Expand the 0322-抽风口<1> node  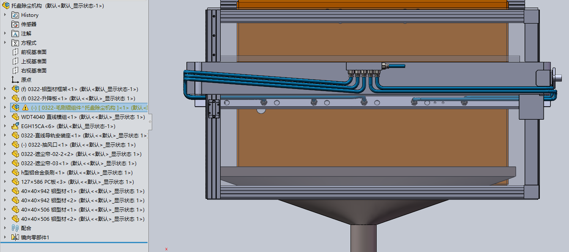5,145
